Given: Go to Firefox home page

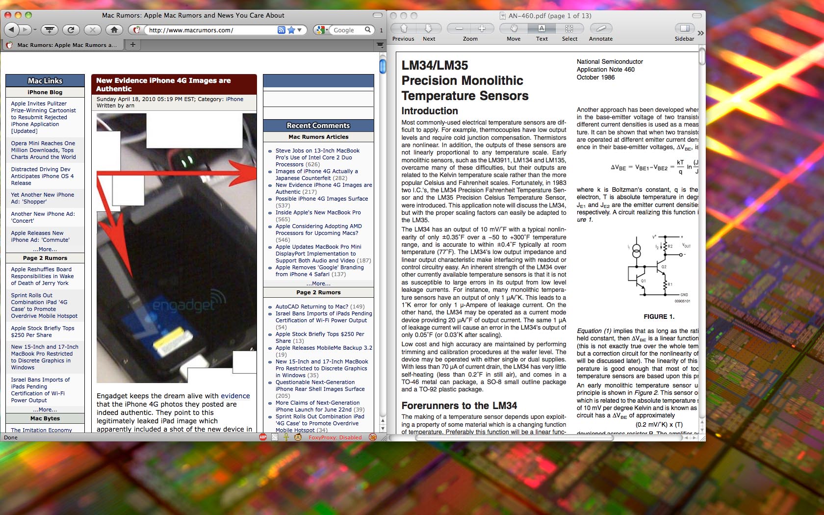Looking at the screenshot, I should tap(114, 30).
